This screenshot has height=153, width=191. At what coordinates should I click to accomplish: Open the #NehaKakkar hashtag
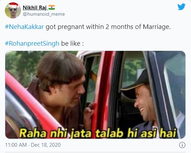[24, 27]
